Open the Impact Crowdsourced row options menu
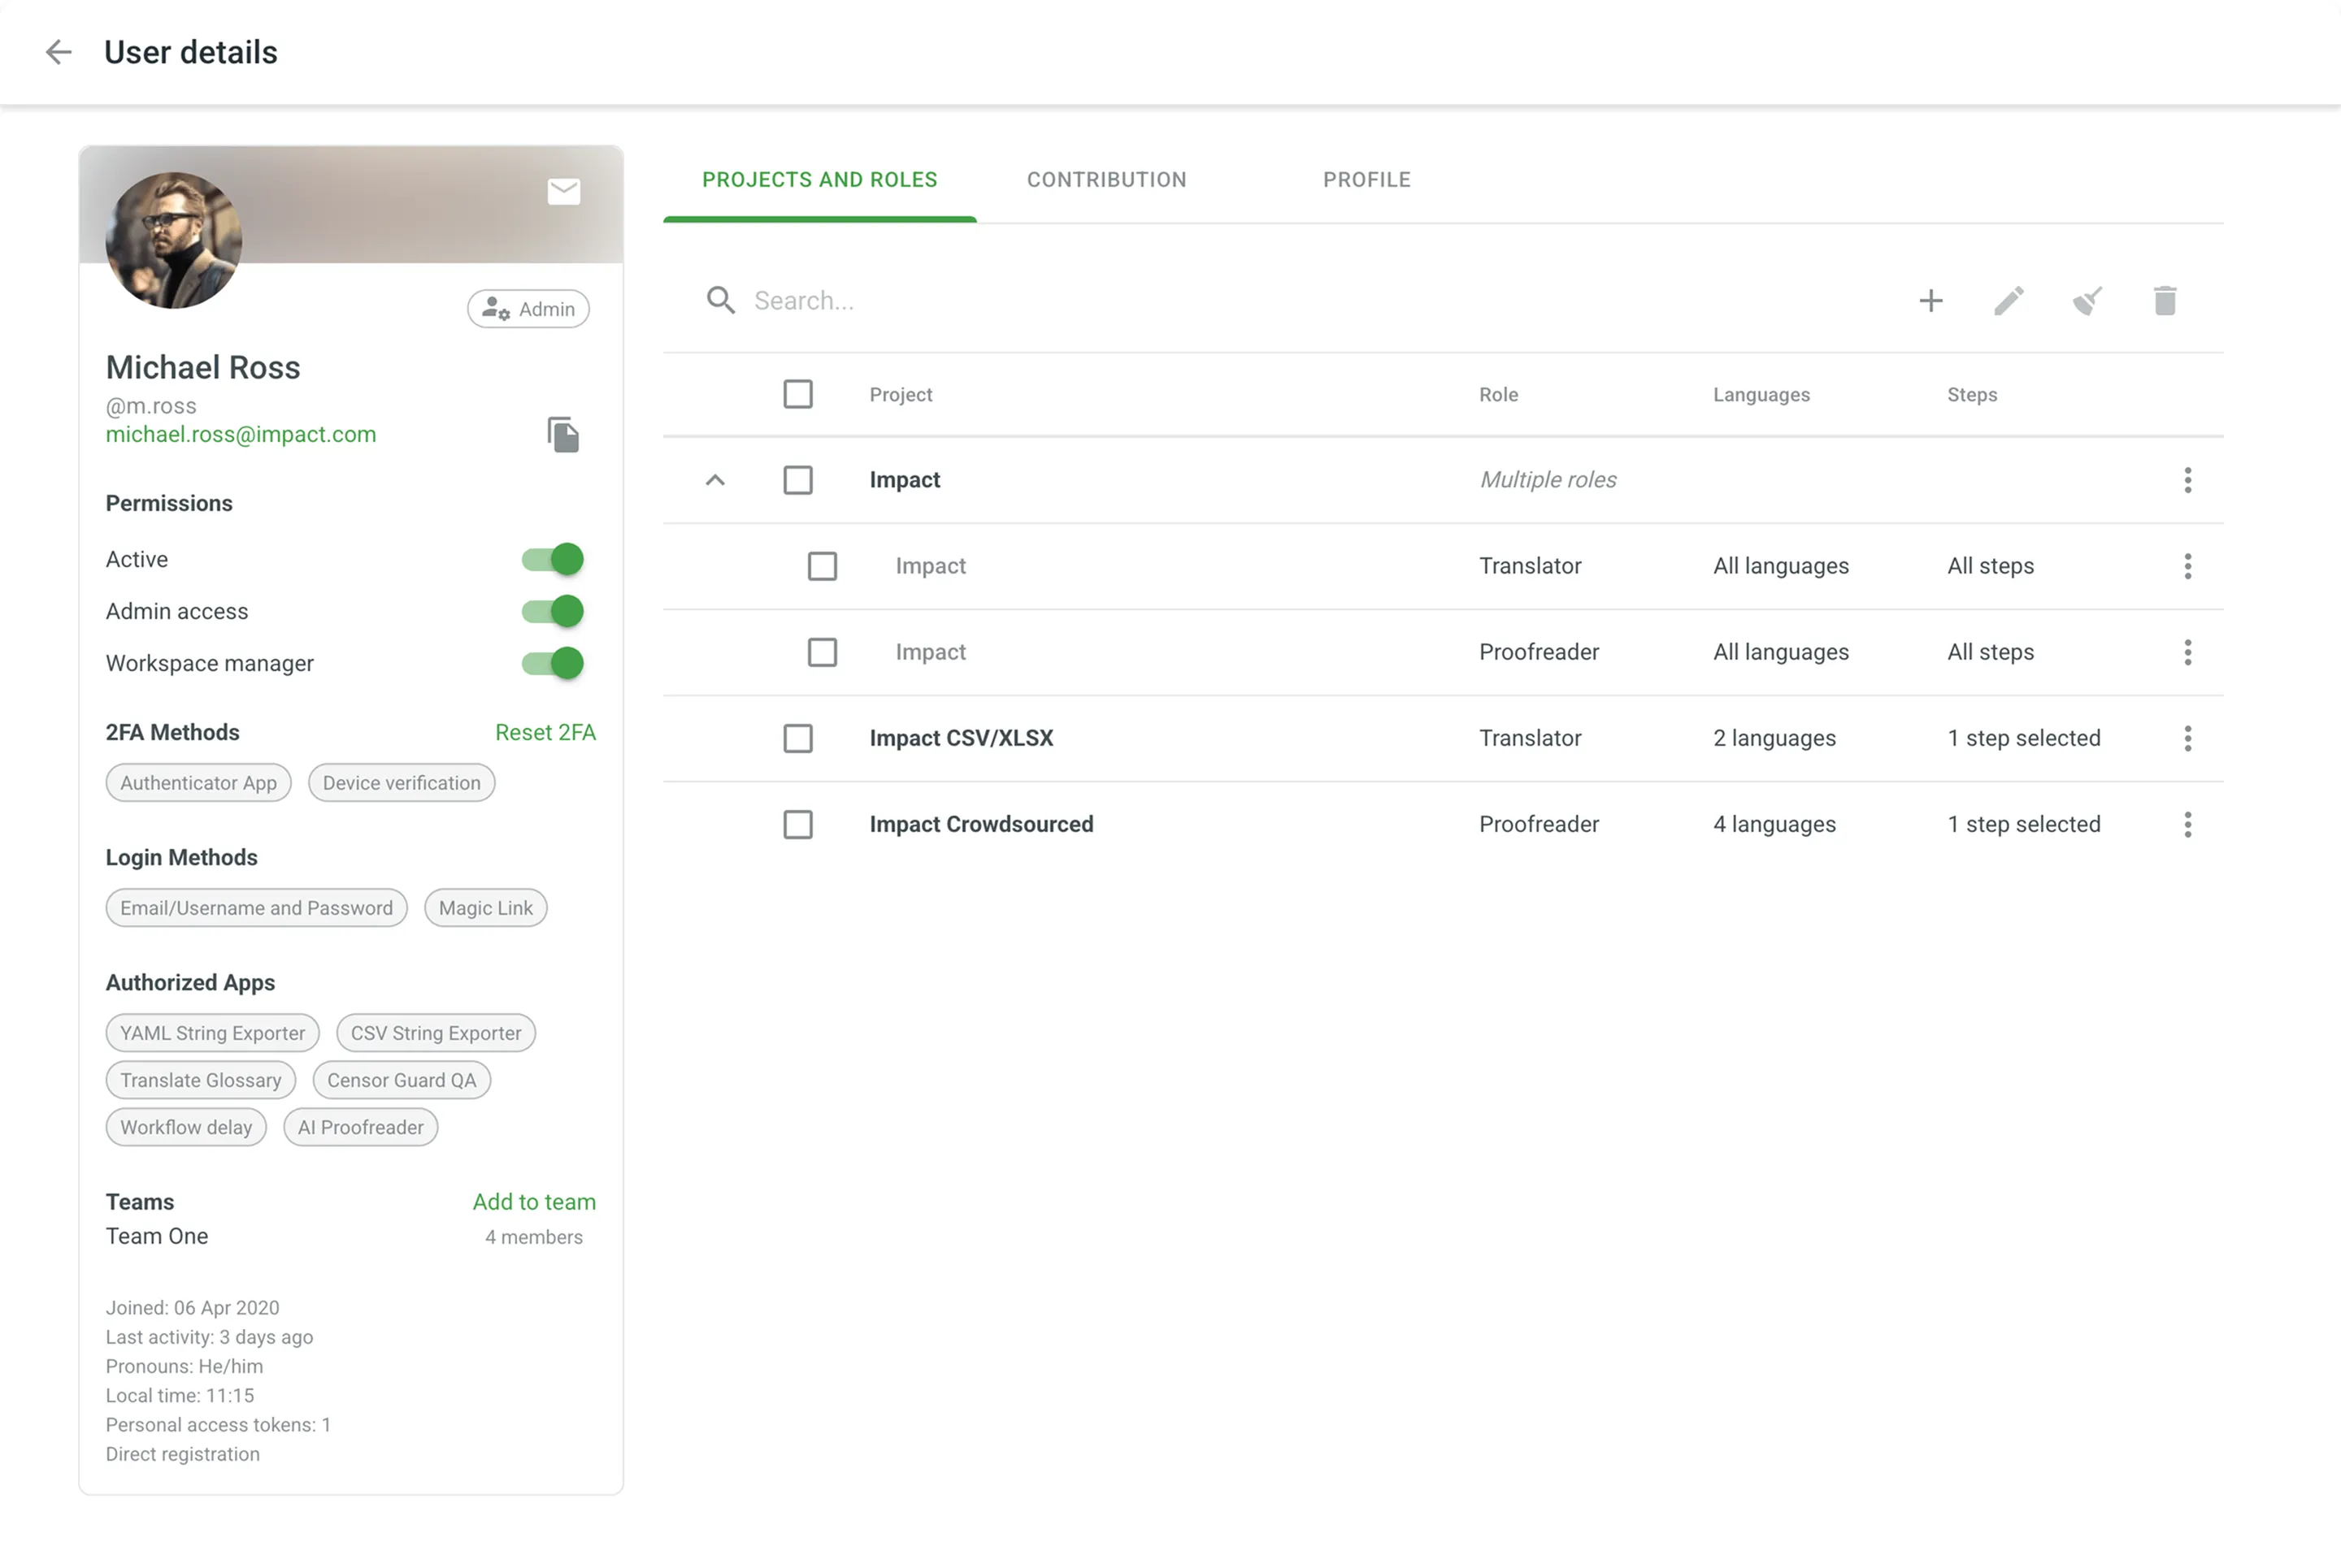2341x1568 pixels. [x=2187, y=825]
